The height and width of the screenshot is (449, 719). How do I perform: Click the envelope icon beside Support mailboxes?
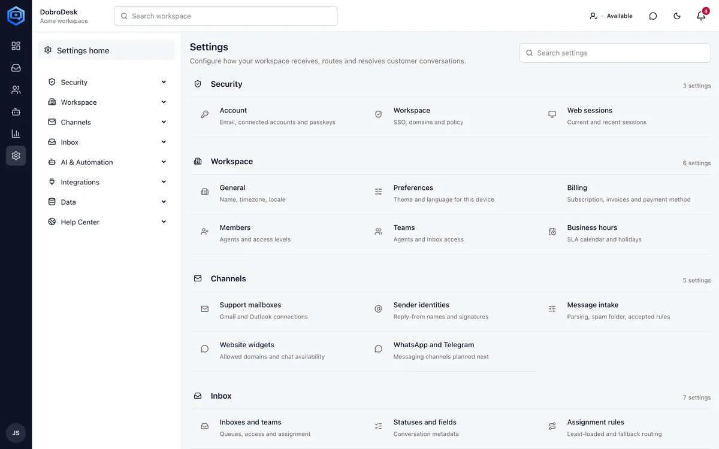[x=205, y=309]
